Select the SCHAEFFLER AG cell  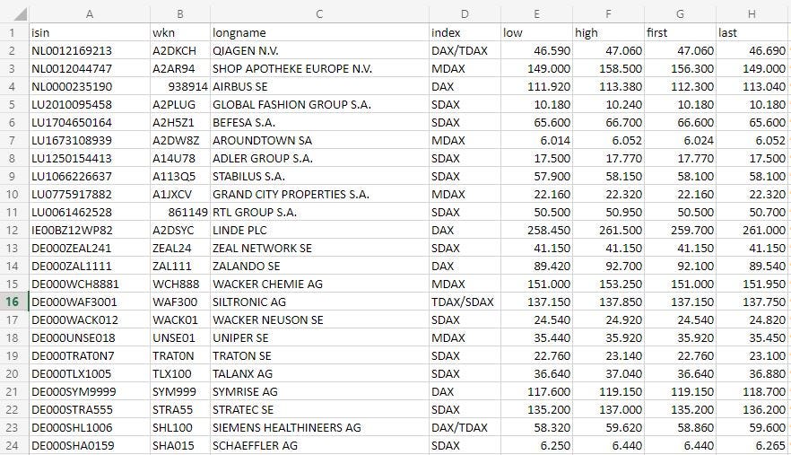pyautogui.click(x=319, y=445)
